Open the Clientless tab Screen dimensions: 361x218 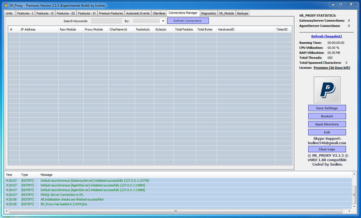(x=159, y=13)
